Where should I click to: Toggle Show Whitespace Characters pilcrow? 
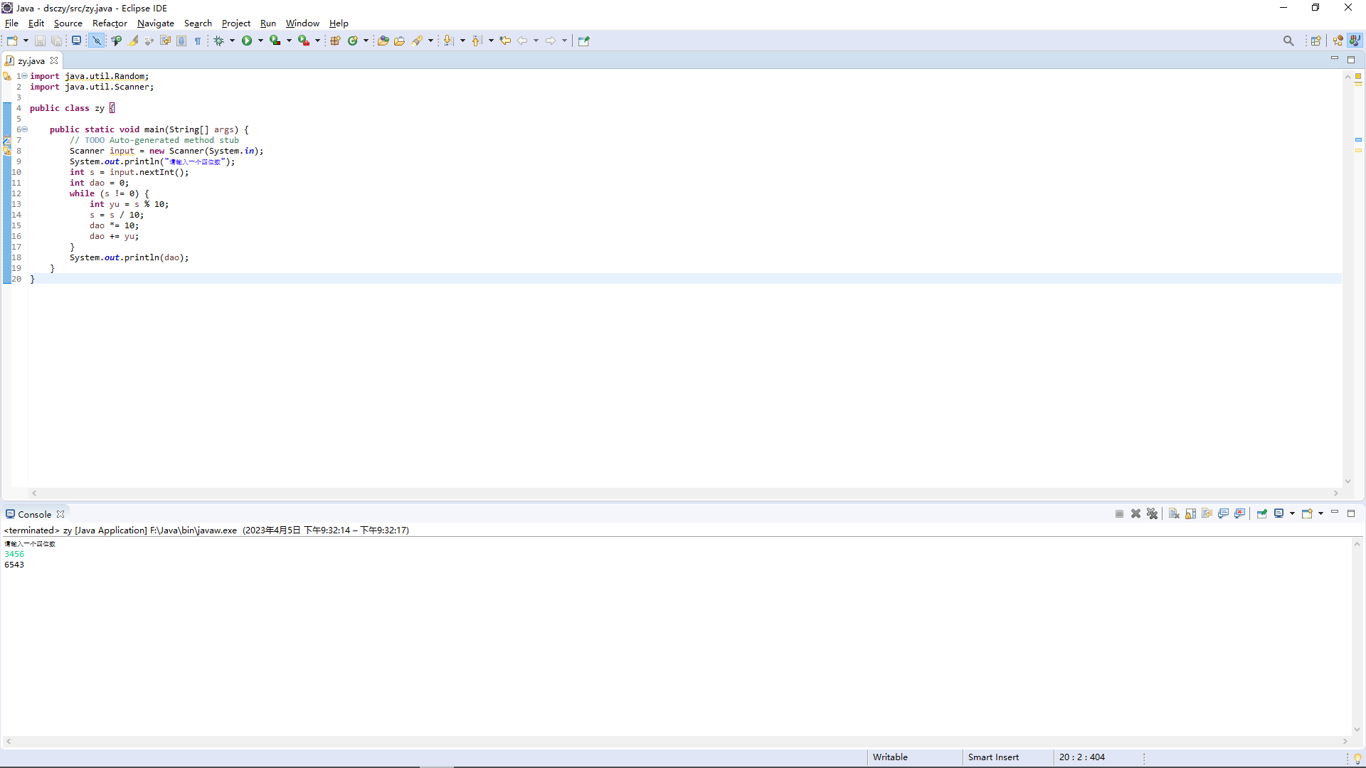click(x=198, y=41)
